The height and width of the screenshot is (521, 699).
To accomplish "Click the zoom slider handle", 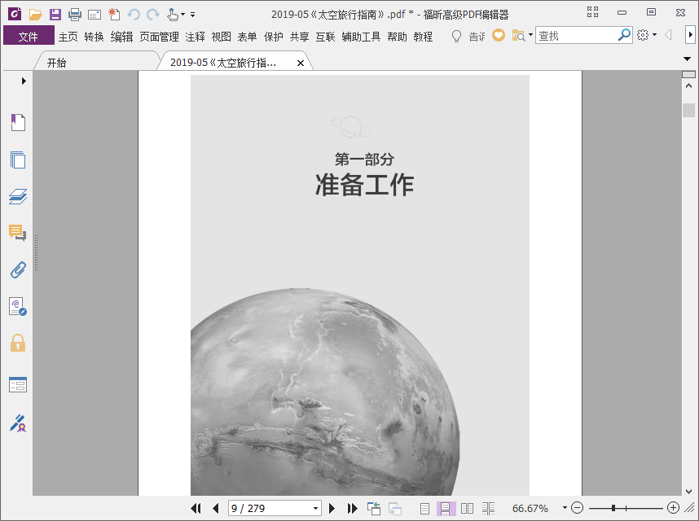I will coord(613,508).
